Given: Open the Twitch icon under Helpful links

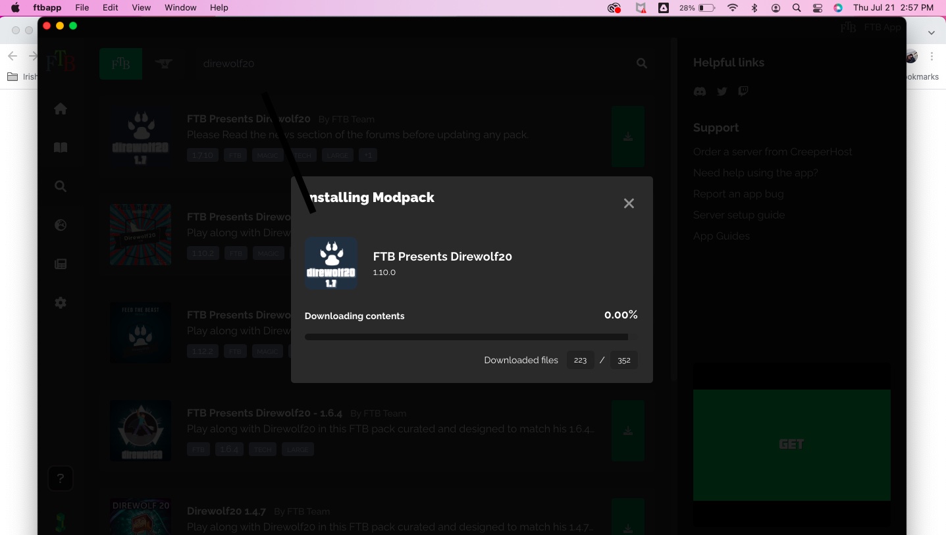Looking at the screenshot, I should [x=743, y=91].
